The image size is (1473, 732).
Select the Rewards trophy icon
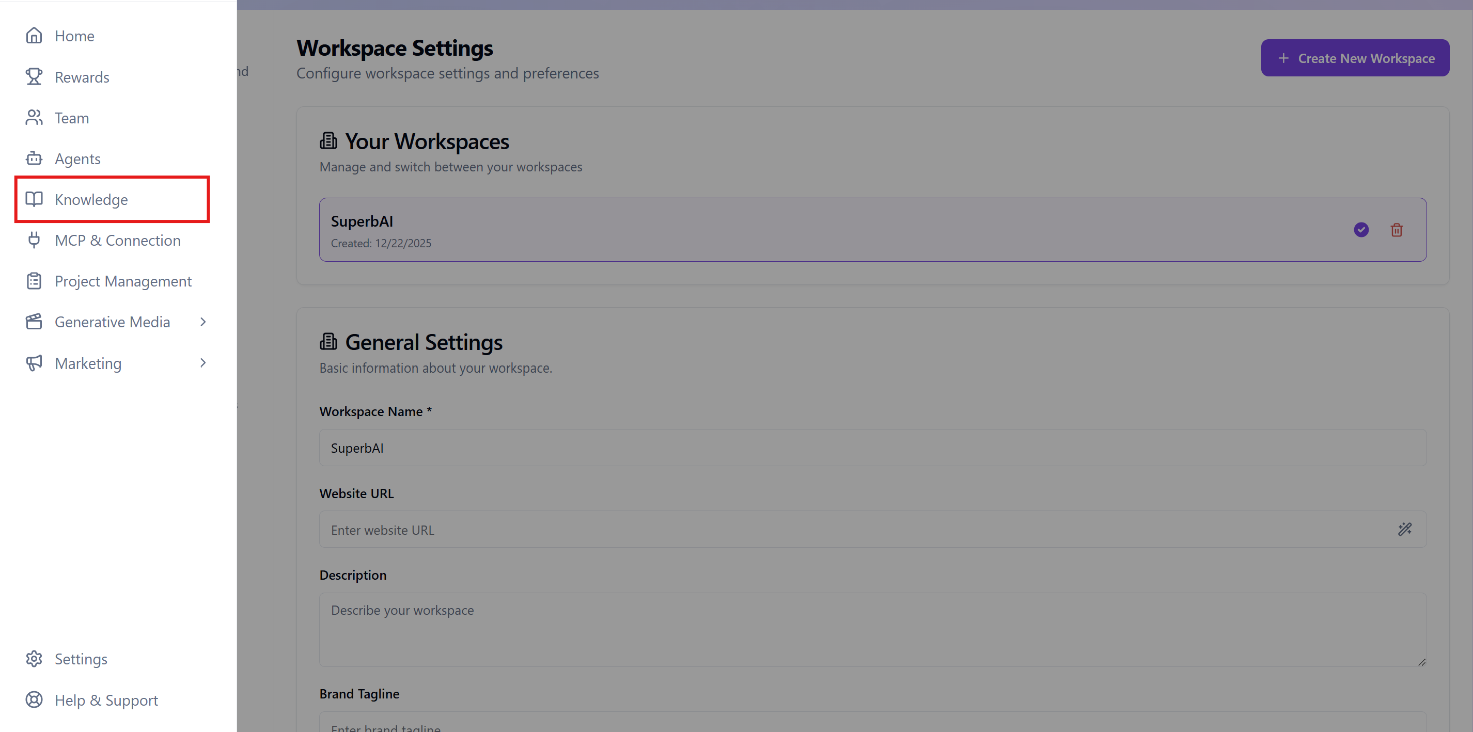pyautogui.click(x=34, y=76)
